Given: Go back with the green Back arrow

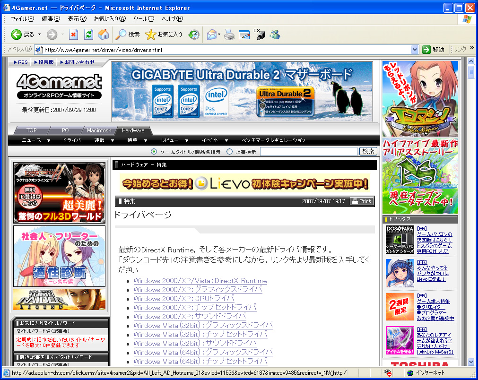Looking at the screenshot, I should (x=17, y=35).
